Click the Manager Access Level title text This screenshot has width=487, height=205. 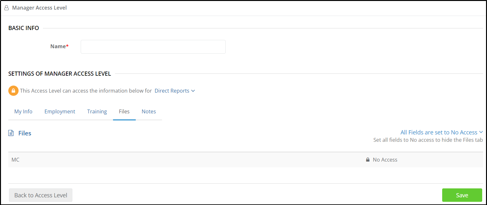(x=39, y=8)
